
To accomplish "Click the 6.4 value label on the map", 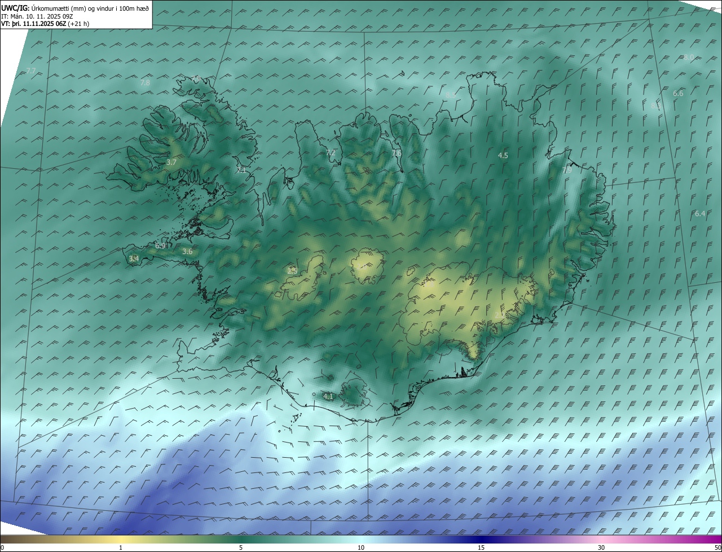I will pyautogui.click(x=700, y=213).
